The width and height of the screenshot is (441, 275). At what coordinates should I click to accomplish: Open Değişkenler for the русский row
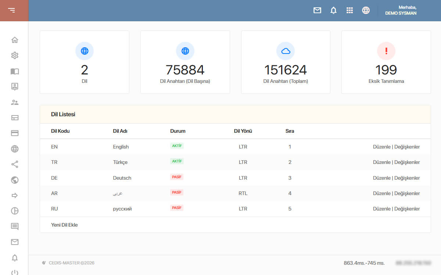point(407,209)
